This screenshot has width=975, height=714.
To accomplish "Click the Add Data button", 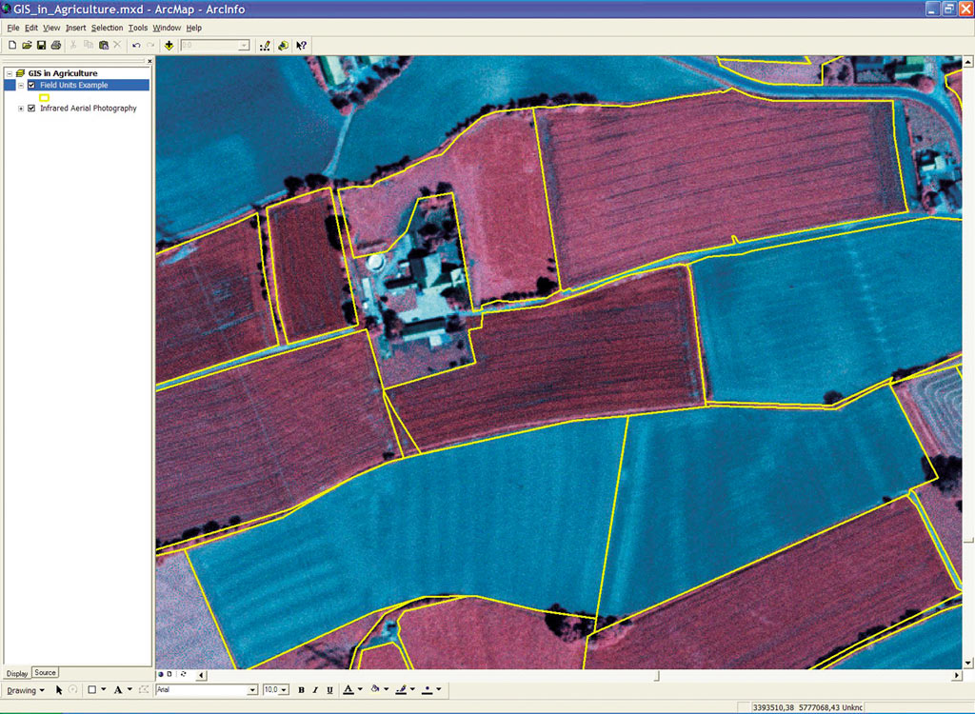I will click(x=169, y=46).
